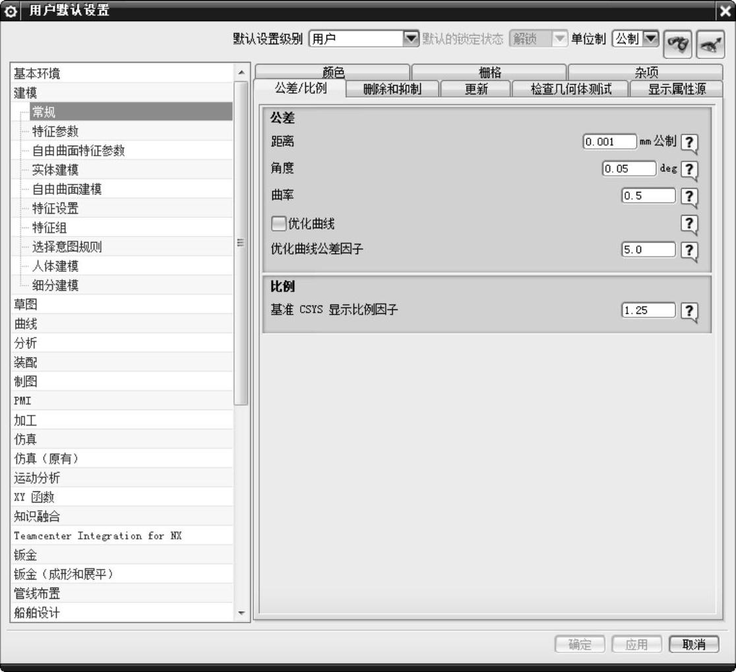Click the 取消 button
The width and height of the screenshot is (736, 672).
pos(694,644)
